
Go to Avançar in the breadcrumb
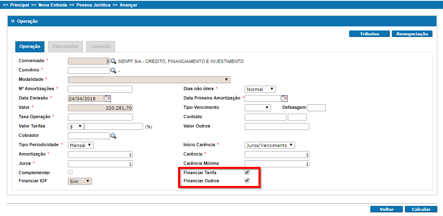(128, 5)
